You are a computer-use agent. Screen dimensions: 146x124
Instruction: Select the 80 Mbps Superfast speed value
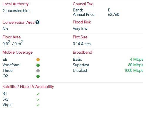(136, 65)
